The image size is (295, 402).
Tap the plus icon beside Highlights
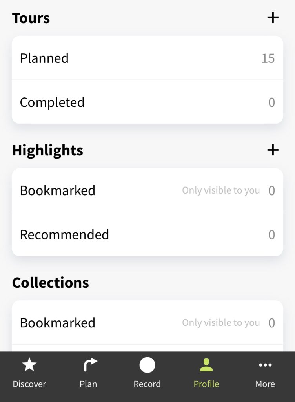pos(273,150)
